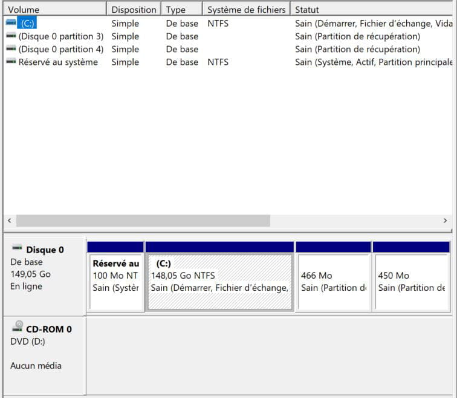Viewport: 457px width, 398px height.
Task: Click De base under Disque 0 label
Action: tap(27, 262)
